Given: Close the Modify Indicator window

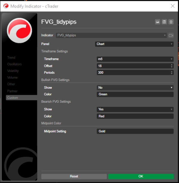Looking at the screenshot, I should (x=172, y=6).
